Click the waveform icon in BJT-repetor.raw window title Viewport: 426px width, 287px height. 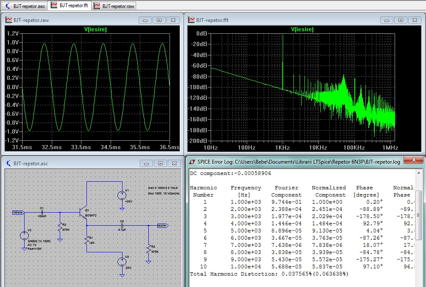click(9, 20)
